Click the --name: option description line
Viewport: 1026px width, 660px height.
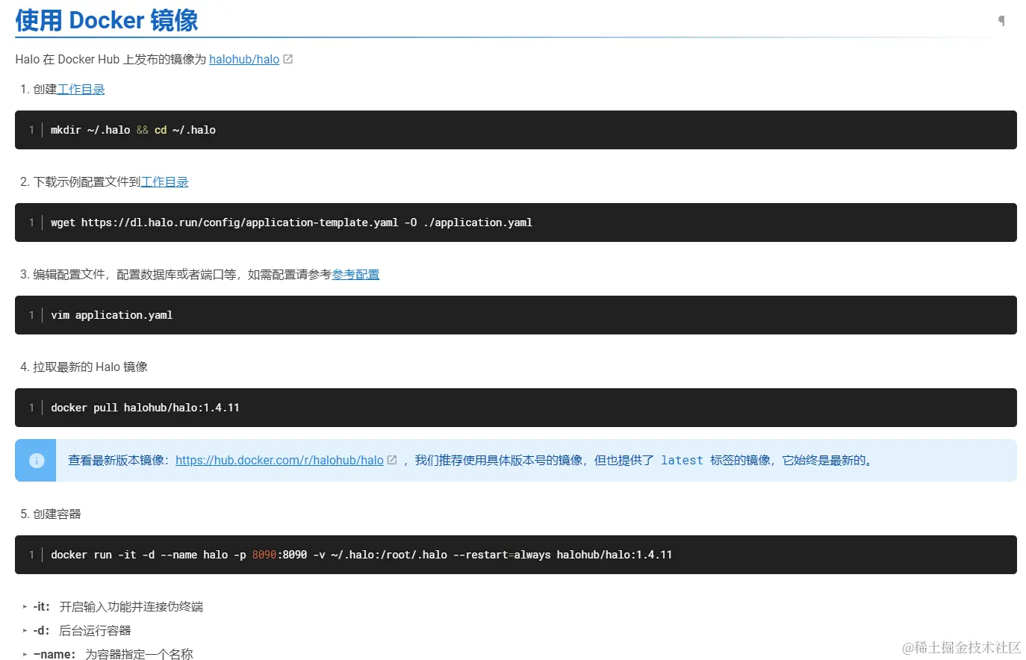(114, 654)
